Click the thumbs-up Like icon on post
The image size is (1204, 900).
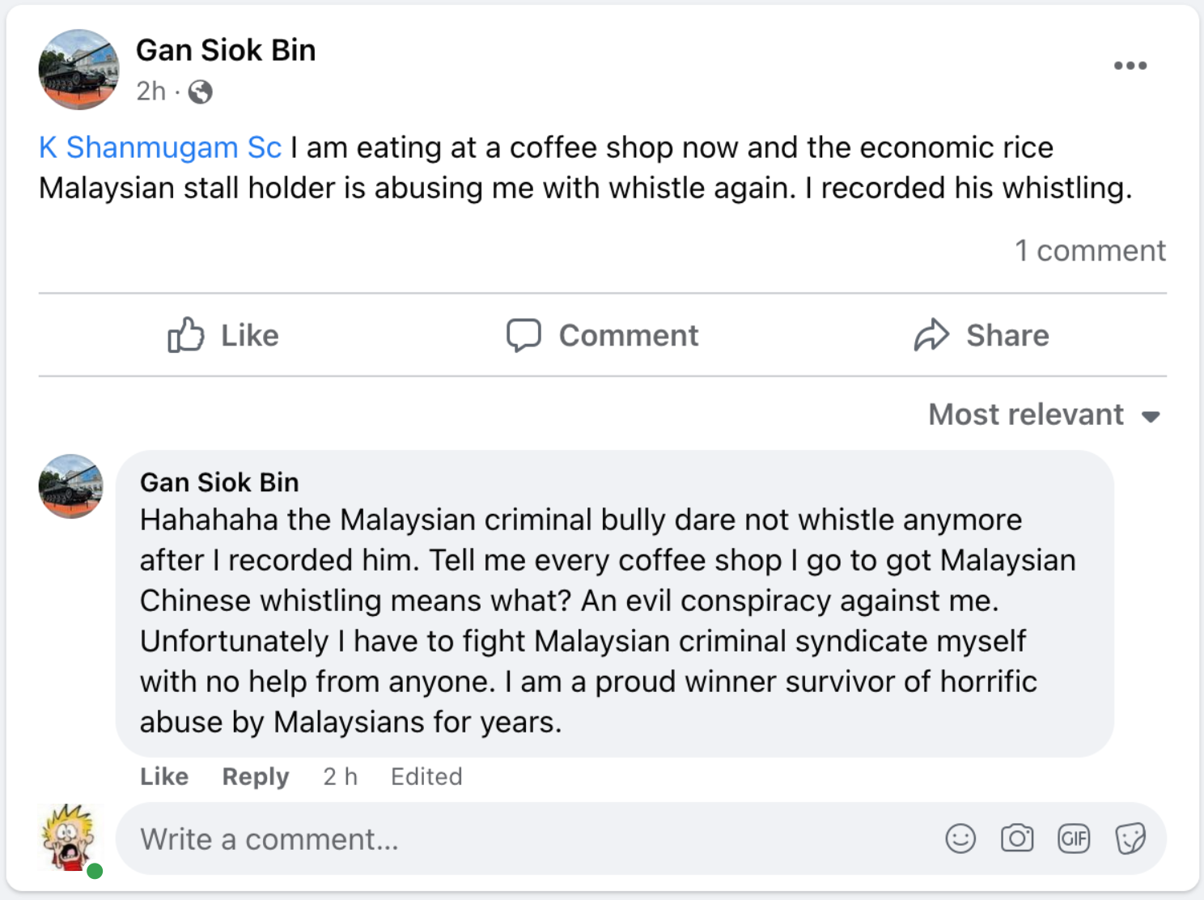tap(185, 335)
